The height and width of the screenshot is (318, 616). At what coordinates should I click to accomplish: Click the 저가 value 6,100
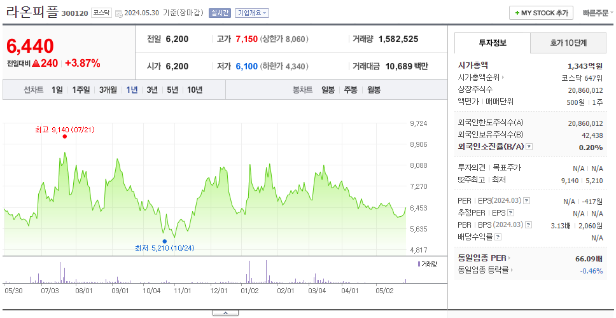coord(247,66)
